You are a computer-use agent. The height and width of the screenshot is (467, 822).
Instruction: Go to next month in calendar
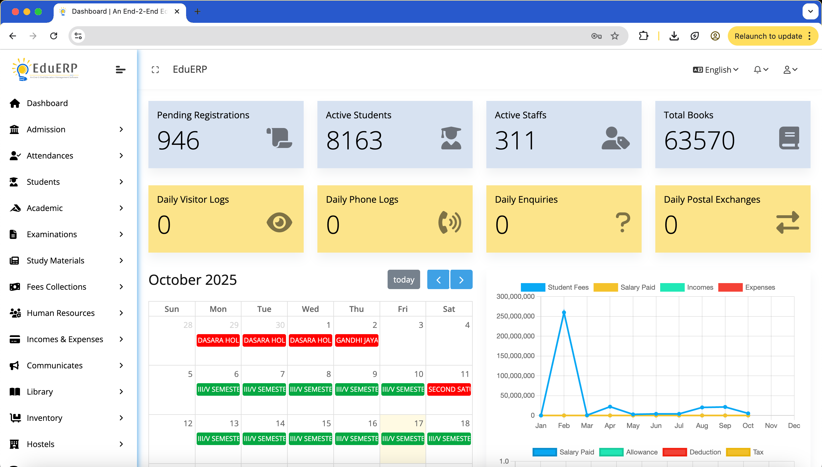(x=461, y=279)
